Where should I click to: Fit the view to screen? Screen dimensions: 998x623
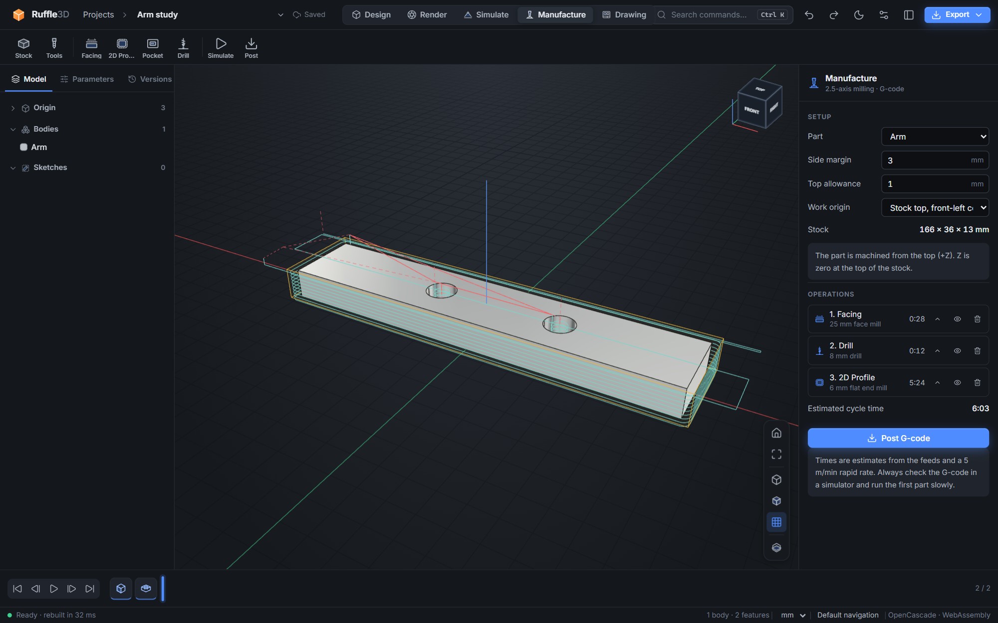click(x=776, y=454)
